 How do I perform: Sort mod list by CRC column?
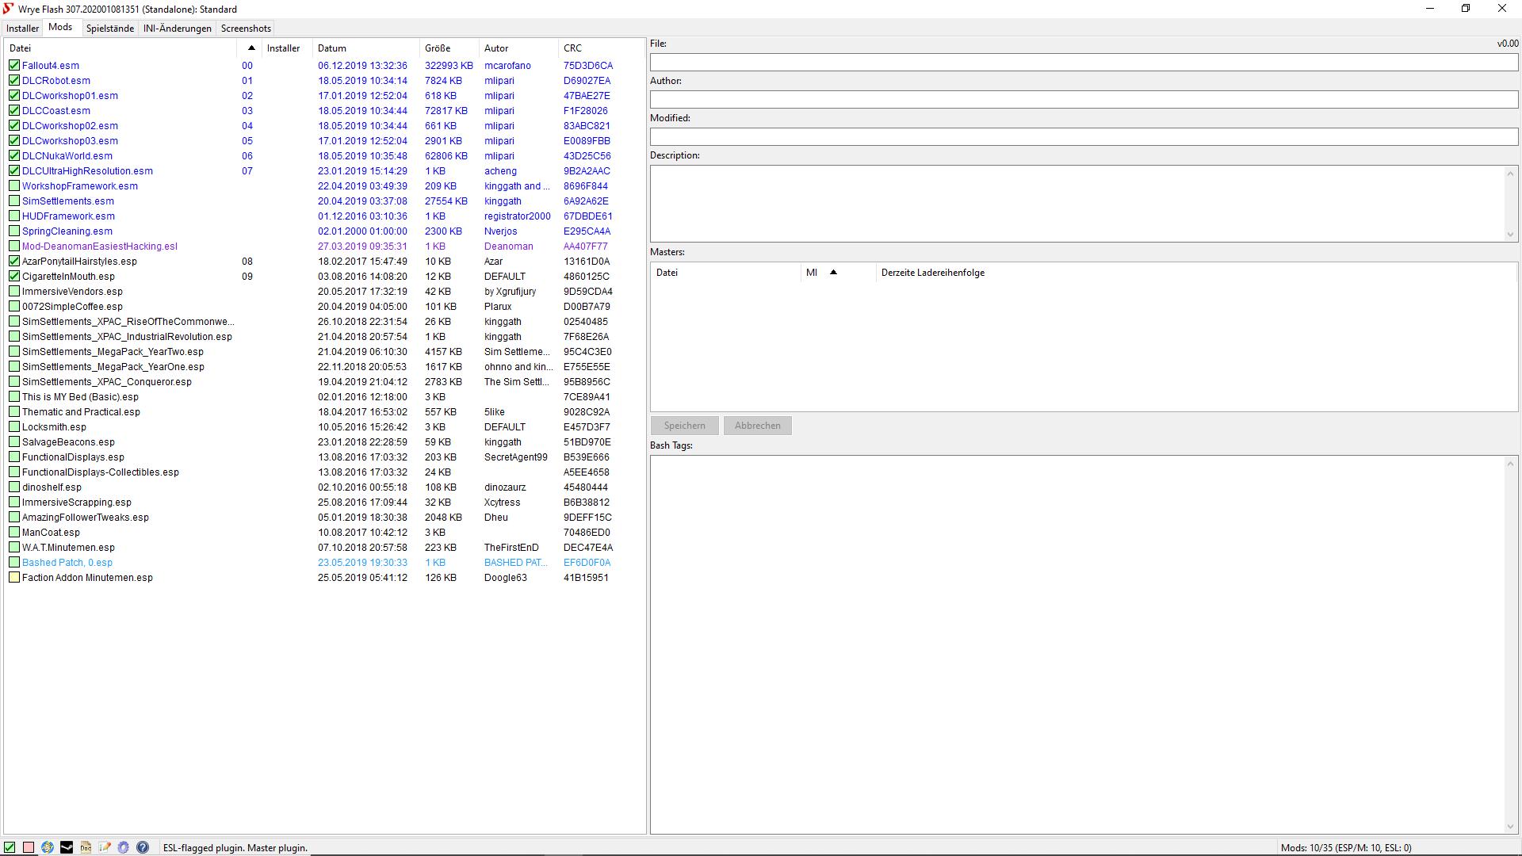572,48
